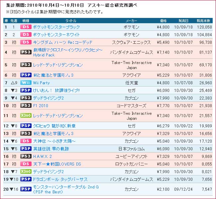Click the down-triangle indicator in the ドラゴンボール row
Viewport: 216px width, 199px height.
coord(11,179)
